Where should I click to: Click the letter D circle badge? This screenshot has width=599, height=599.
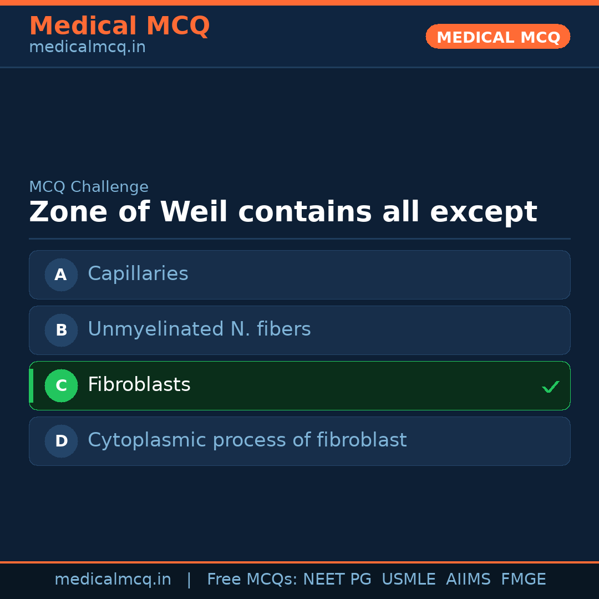(61, 441)
